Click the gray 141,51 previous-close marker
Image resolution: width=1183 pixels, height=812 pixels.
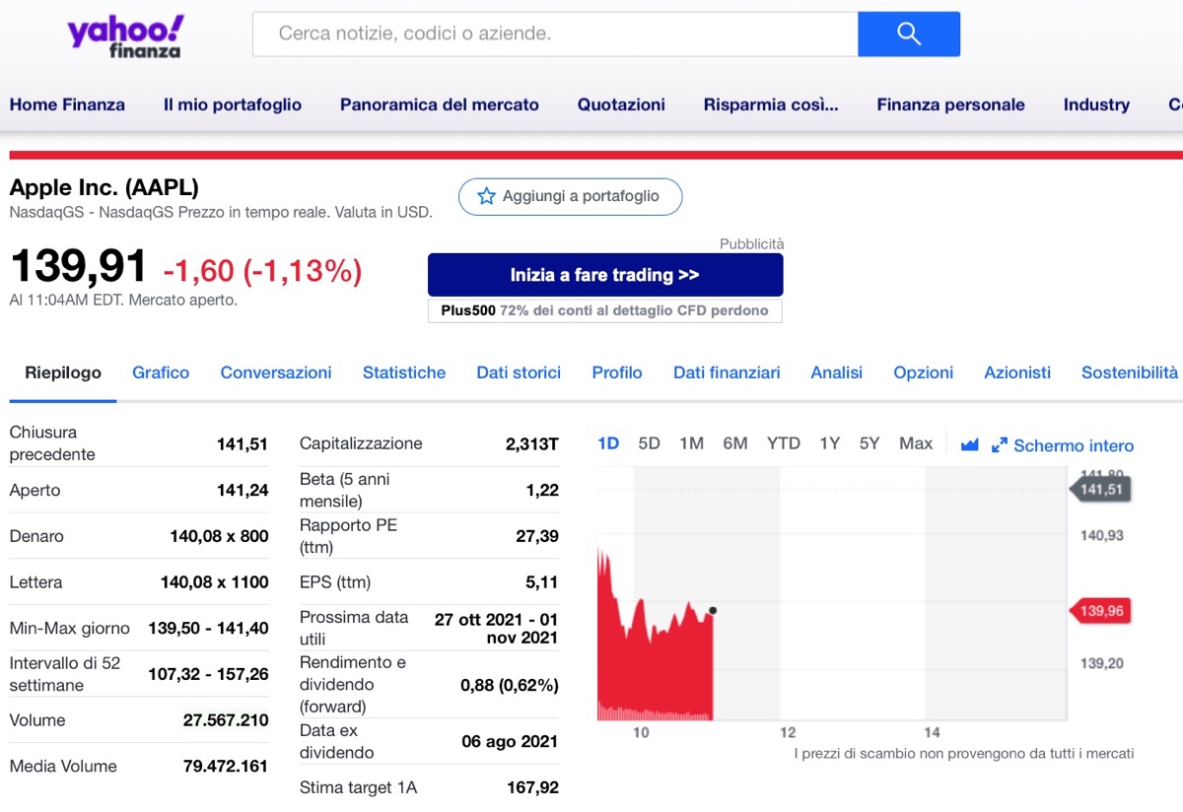tap(1099, 489)
